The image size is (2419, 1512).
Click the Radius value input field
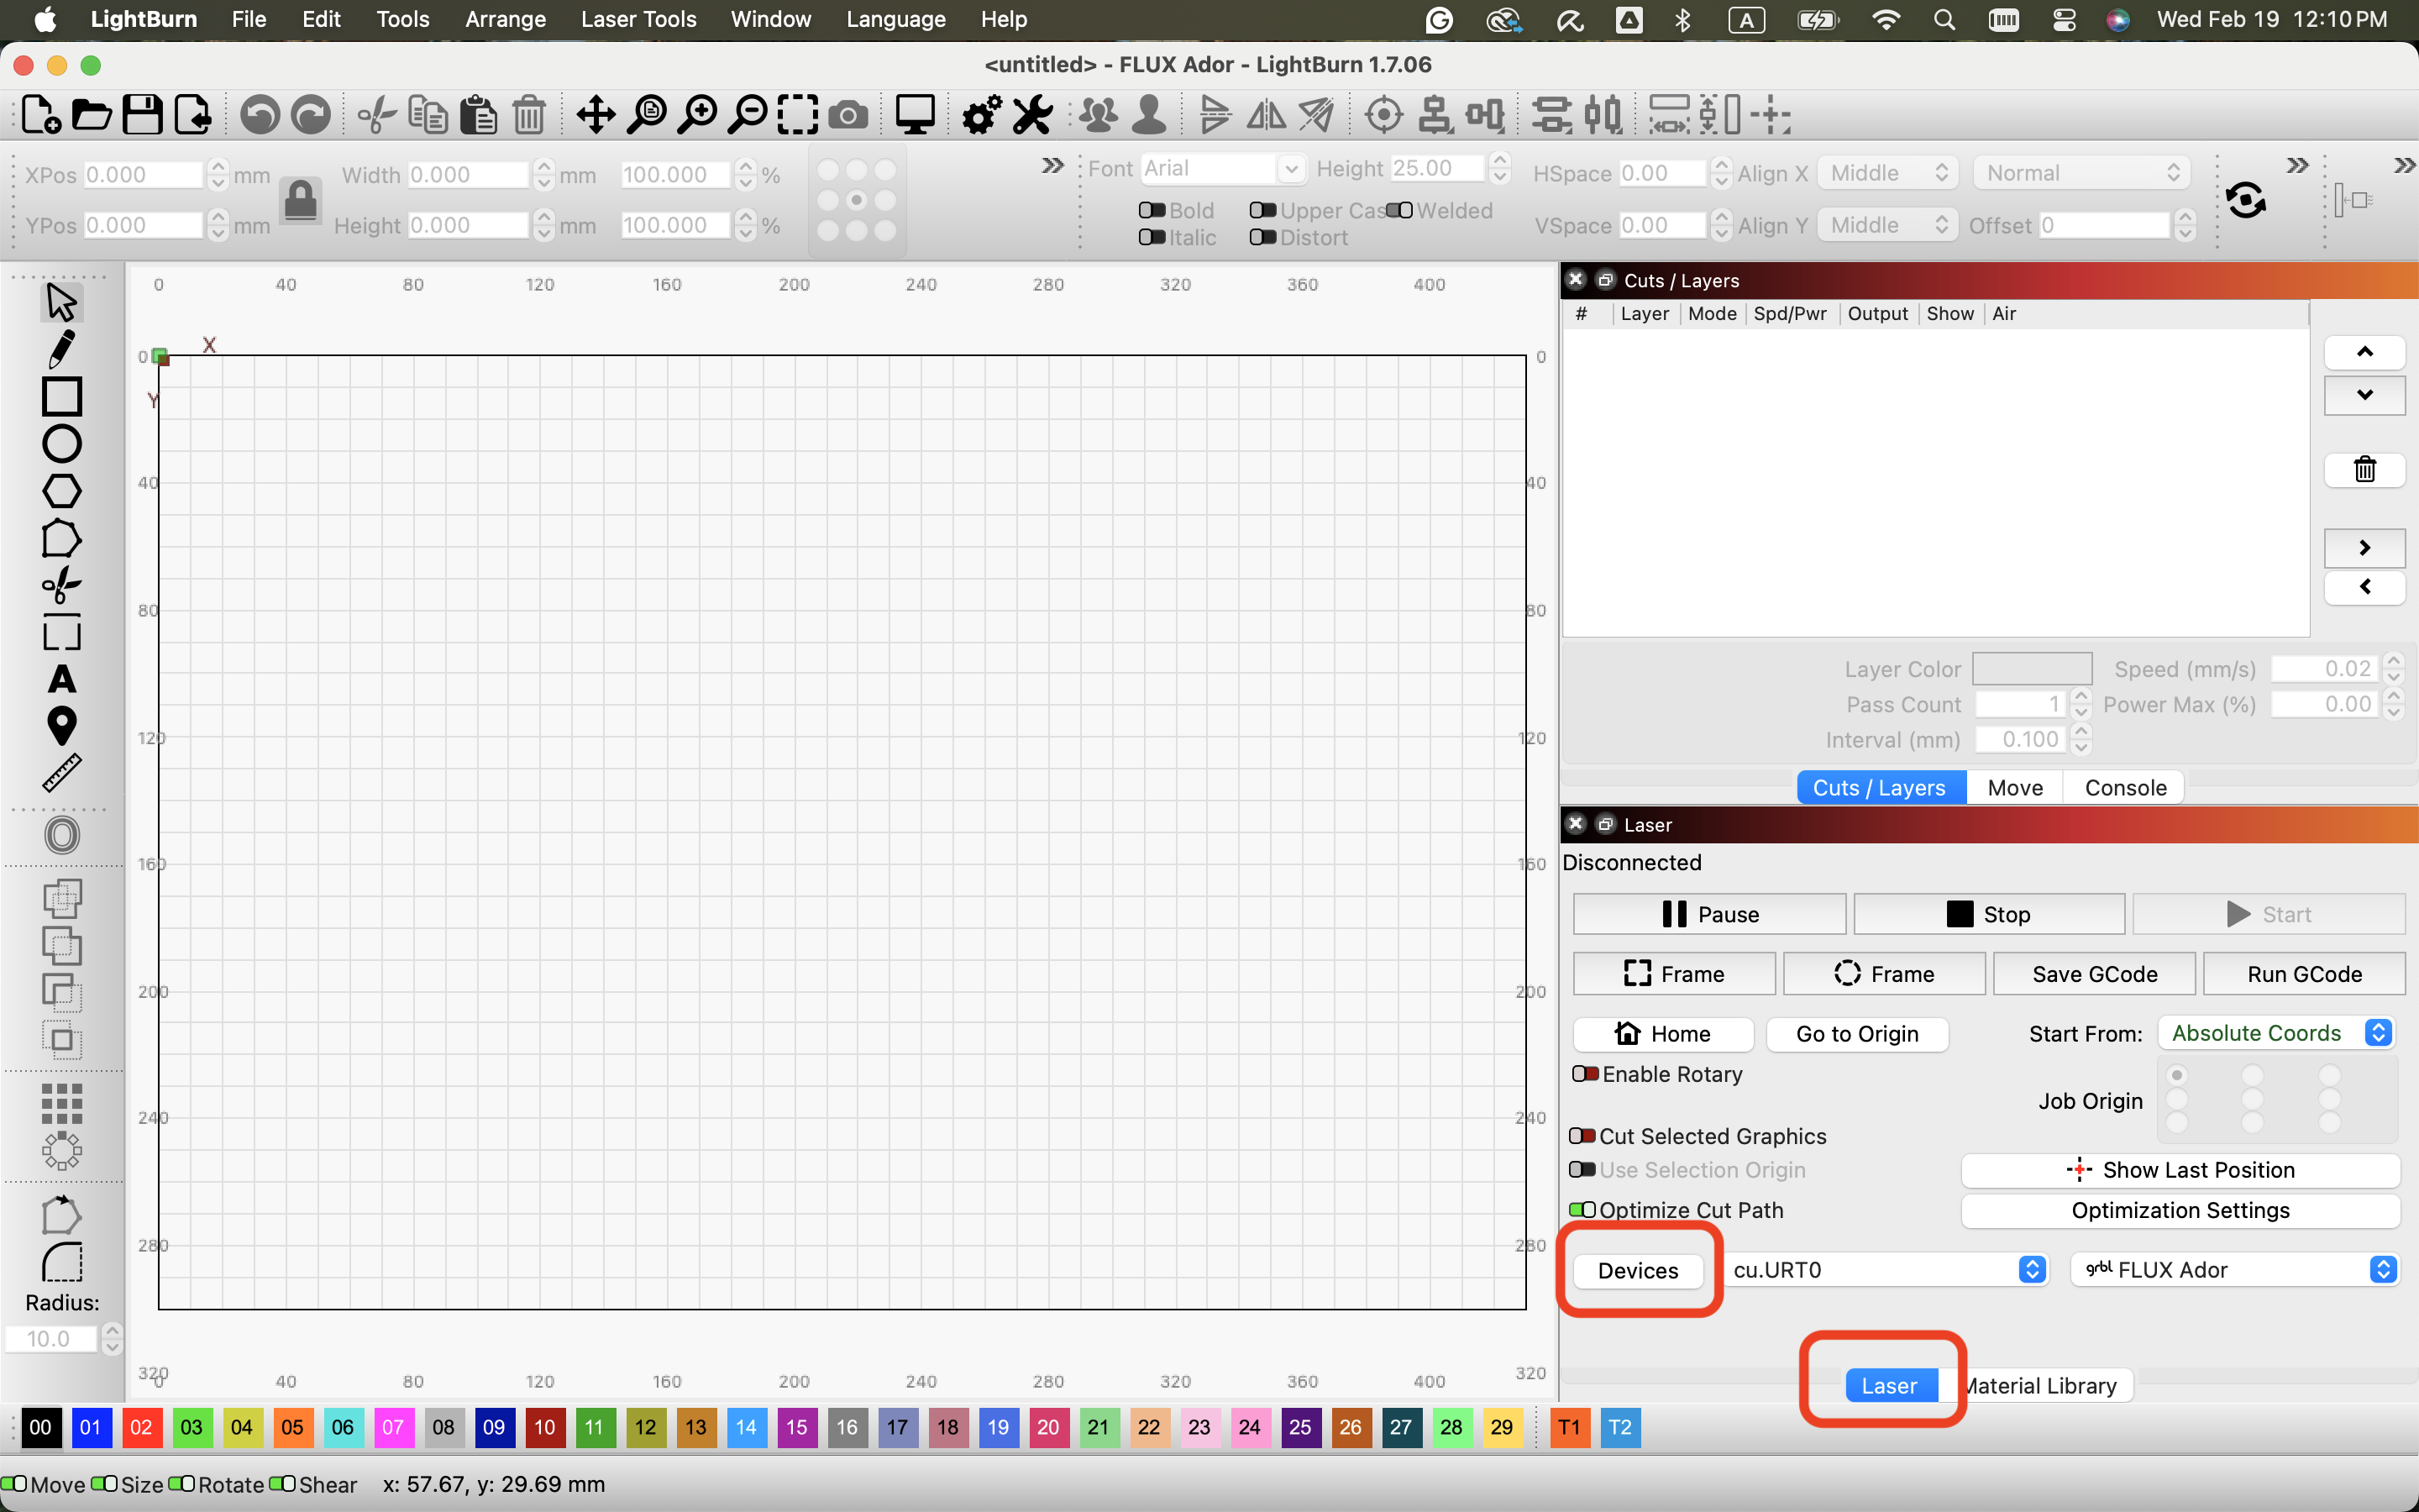click(52, 1338)
